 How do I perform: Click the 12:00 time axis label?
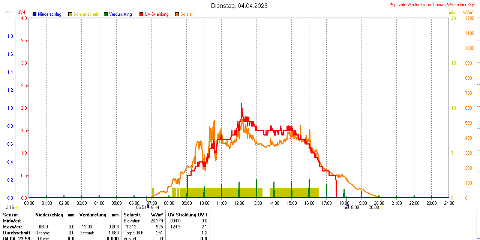coord(239,203)
